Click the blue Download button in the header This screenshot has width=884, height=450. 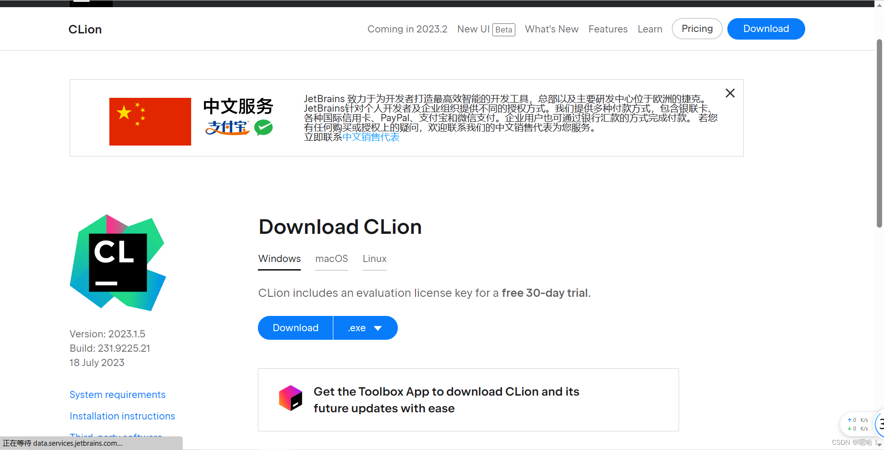(766, 29)
